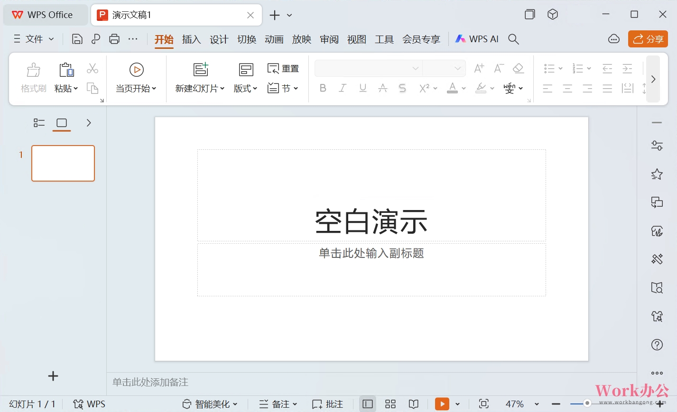Click the clear formatting eraser icon
Image resolution: width=677 pixels, height=412 pixels.
pos(519,68)
